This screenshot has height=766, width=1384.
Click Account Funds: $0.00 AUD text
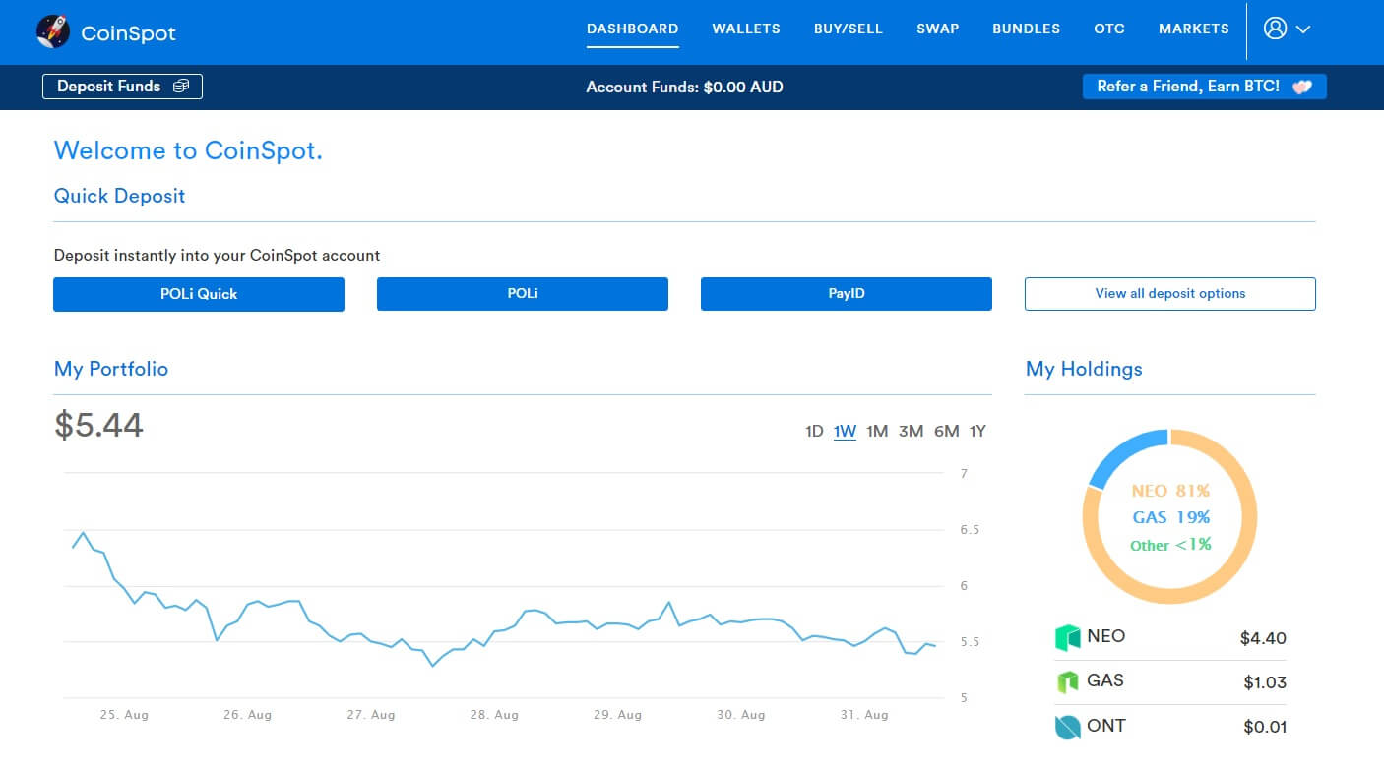coord(684,87)
